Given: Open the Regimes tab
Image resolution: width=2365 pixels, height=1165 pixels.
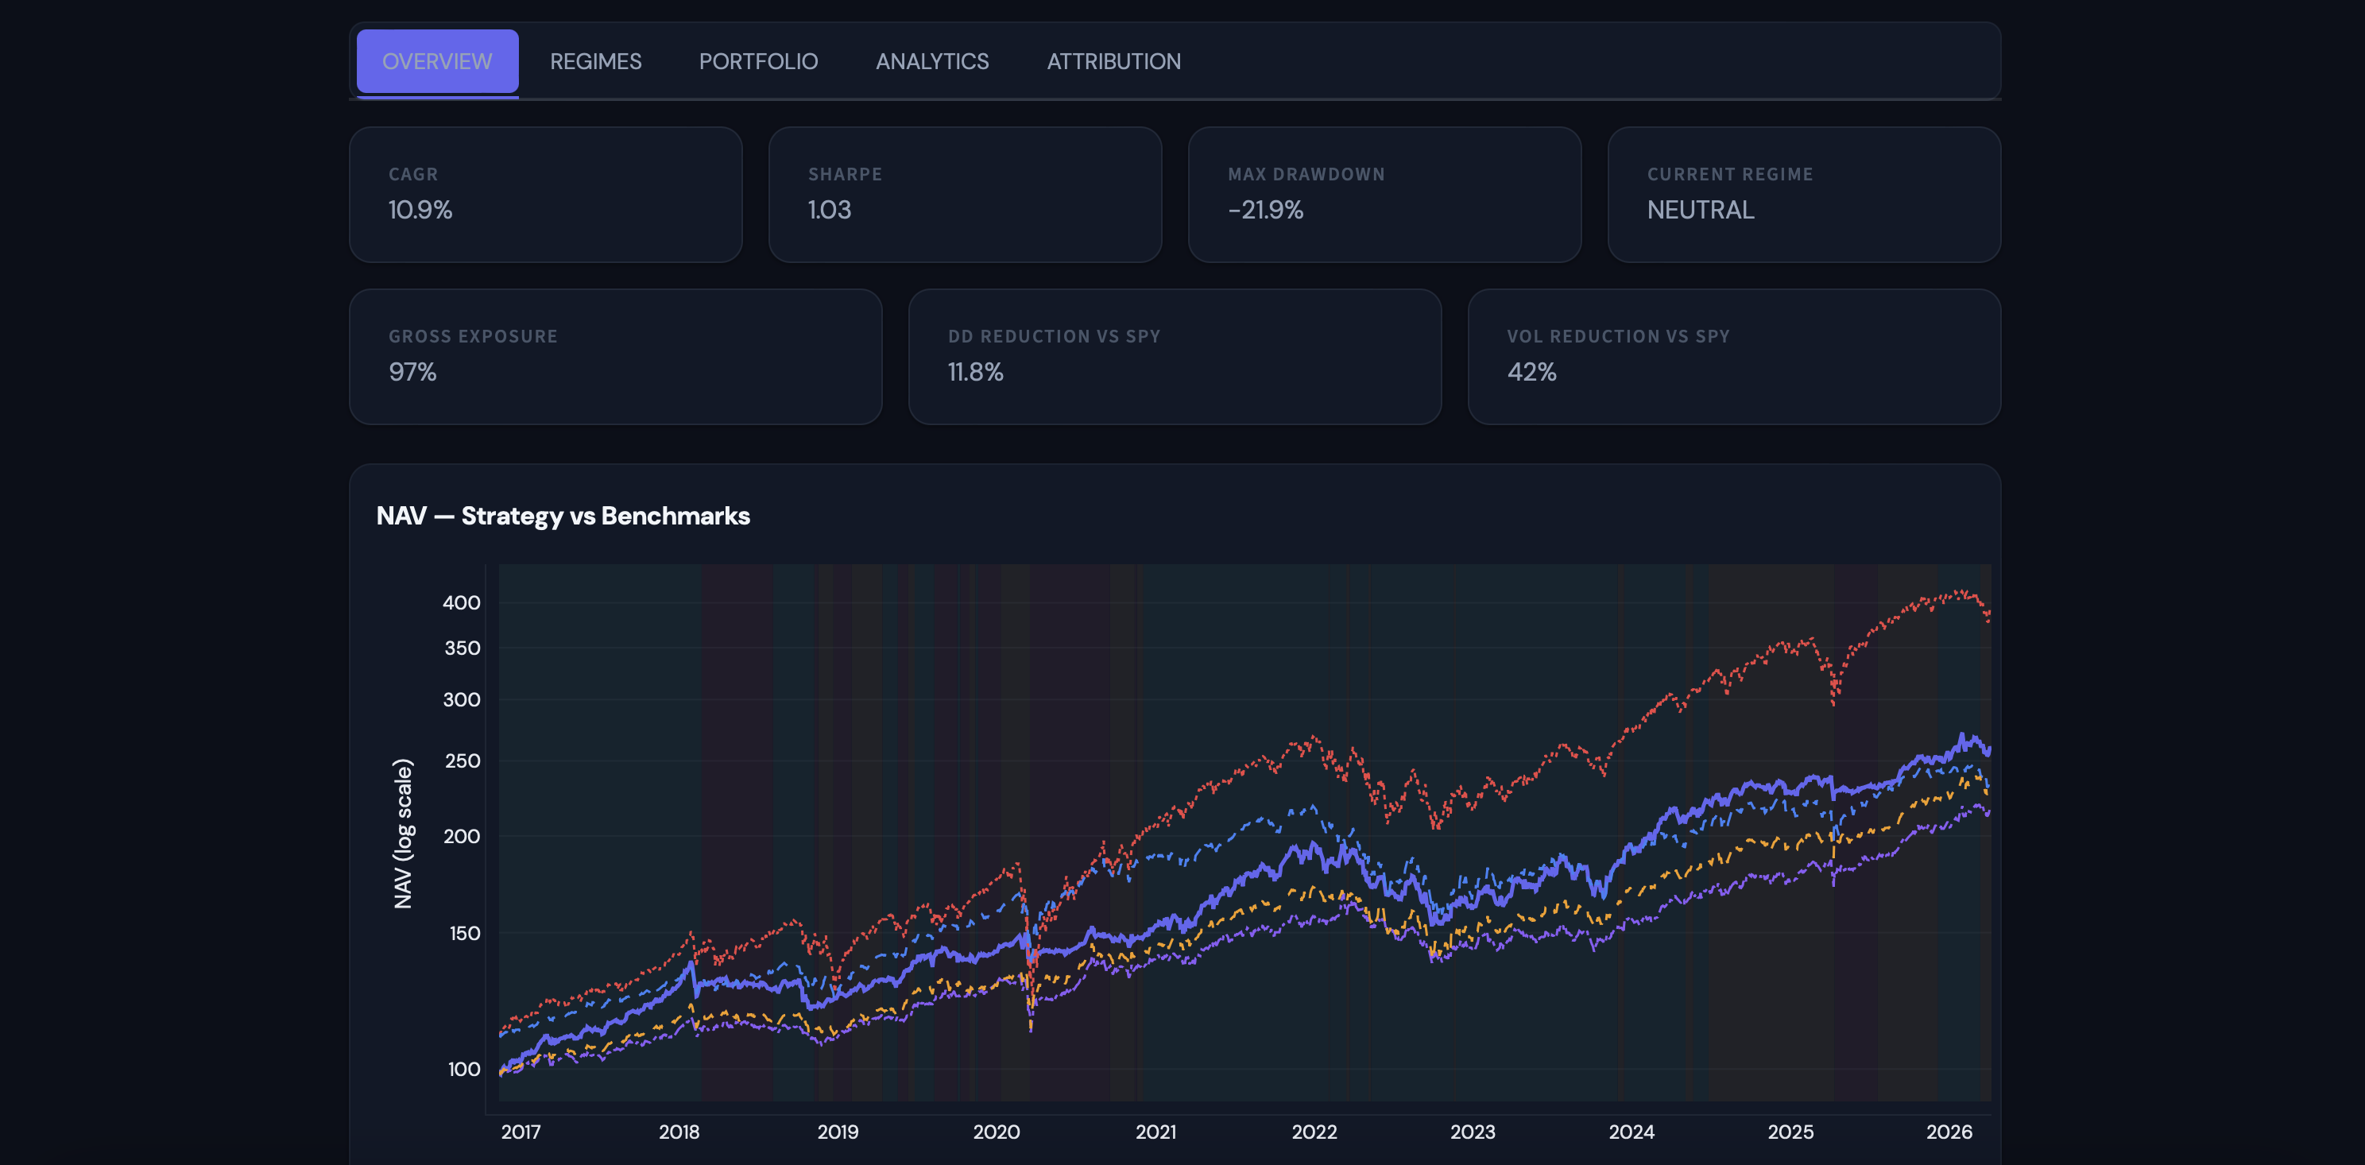Looking at the screenshot, I should click(595, 61).
